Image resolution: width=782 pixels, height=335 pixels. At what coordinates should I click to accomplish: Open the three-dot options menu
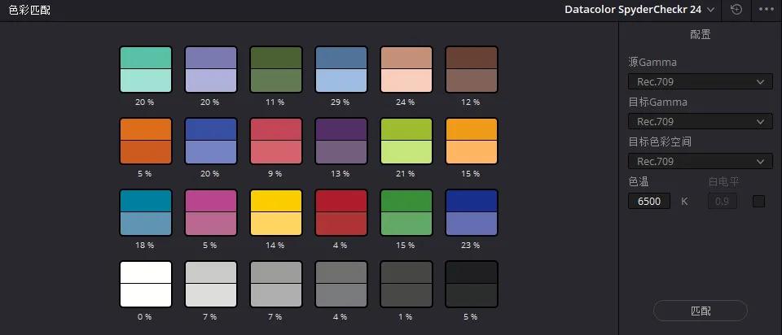click(x=766, y=10)
